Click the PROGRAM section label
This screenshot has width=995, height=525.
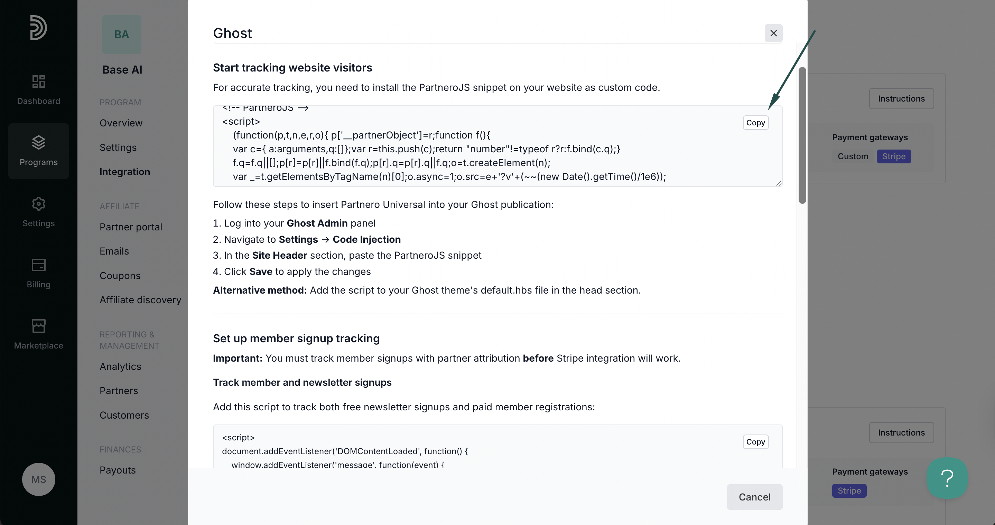(x=120, y=102)
